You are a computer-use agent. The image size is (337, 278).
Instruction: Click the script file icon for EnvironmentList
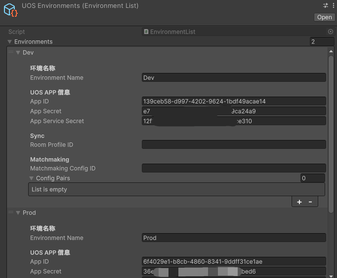[146, 32]
